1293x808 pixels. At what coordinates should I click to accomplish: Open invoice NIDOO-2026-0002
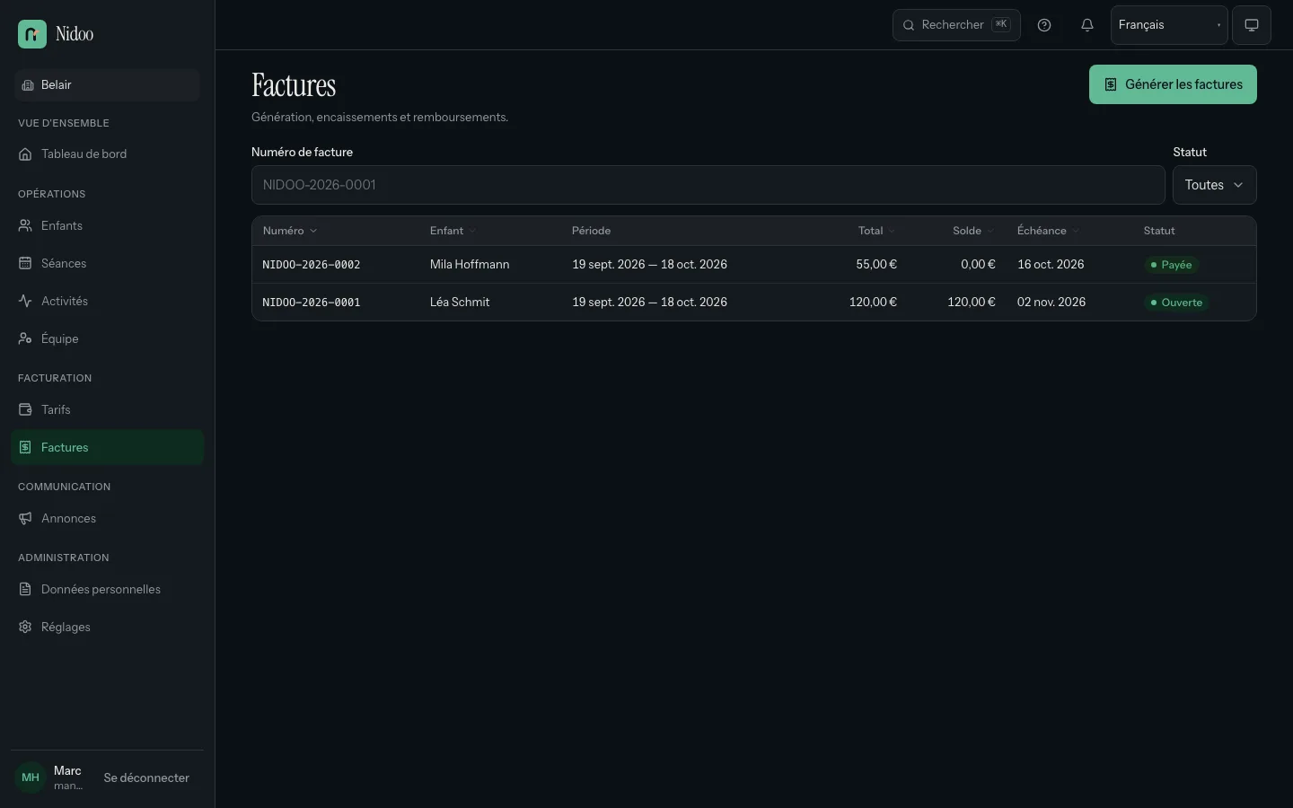tap(311, 265)
